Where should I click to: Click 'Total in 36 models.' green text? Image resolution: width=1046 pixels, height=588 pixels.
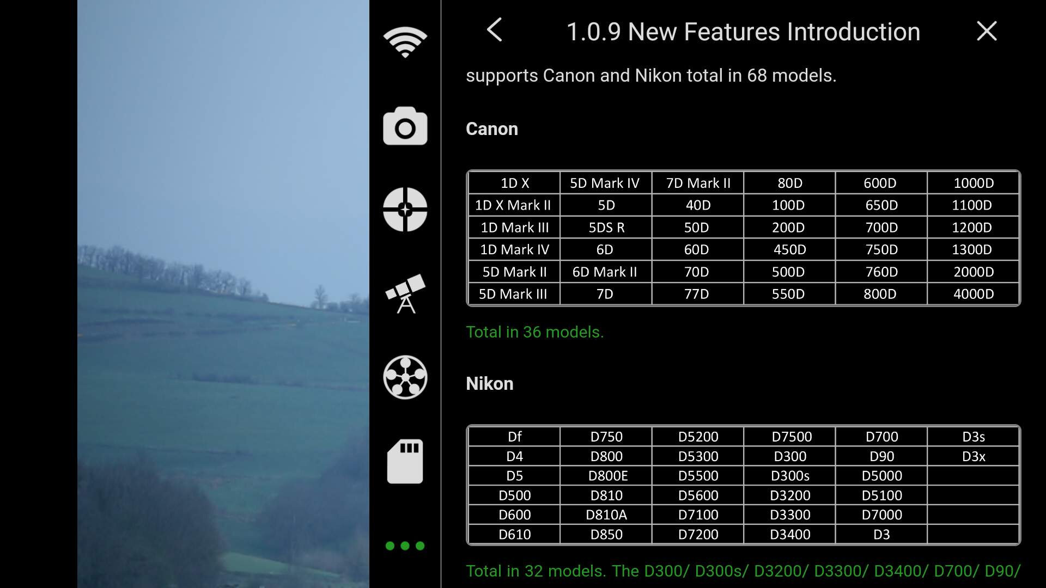pyautogui.click(x=534, y=332)
